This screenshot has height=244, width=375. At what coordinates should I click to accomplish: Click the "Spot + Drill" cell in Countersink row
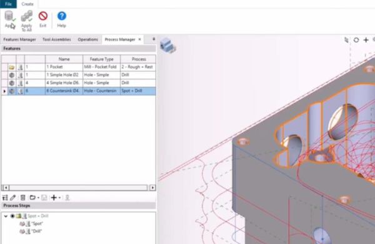pos(138,90)
